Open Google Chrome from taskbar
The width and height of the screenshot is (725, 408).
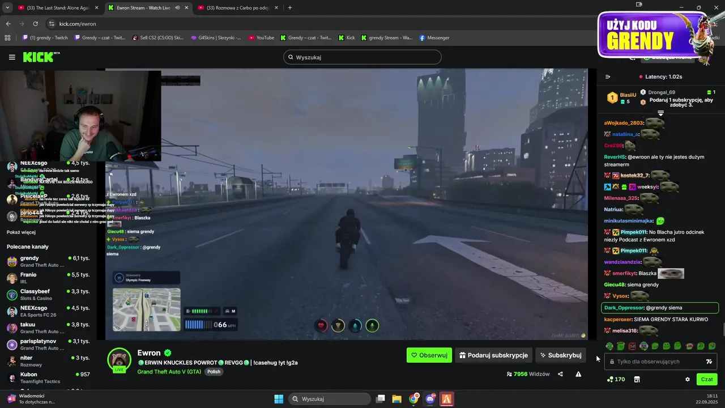(413, 399)
